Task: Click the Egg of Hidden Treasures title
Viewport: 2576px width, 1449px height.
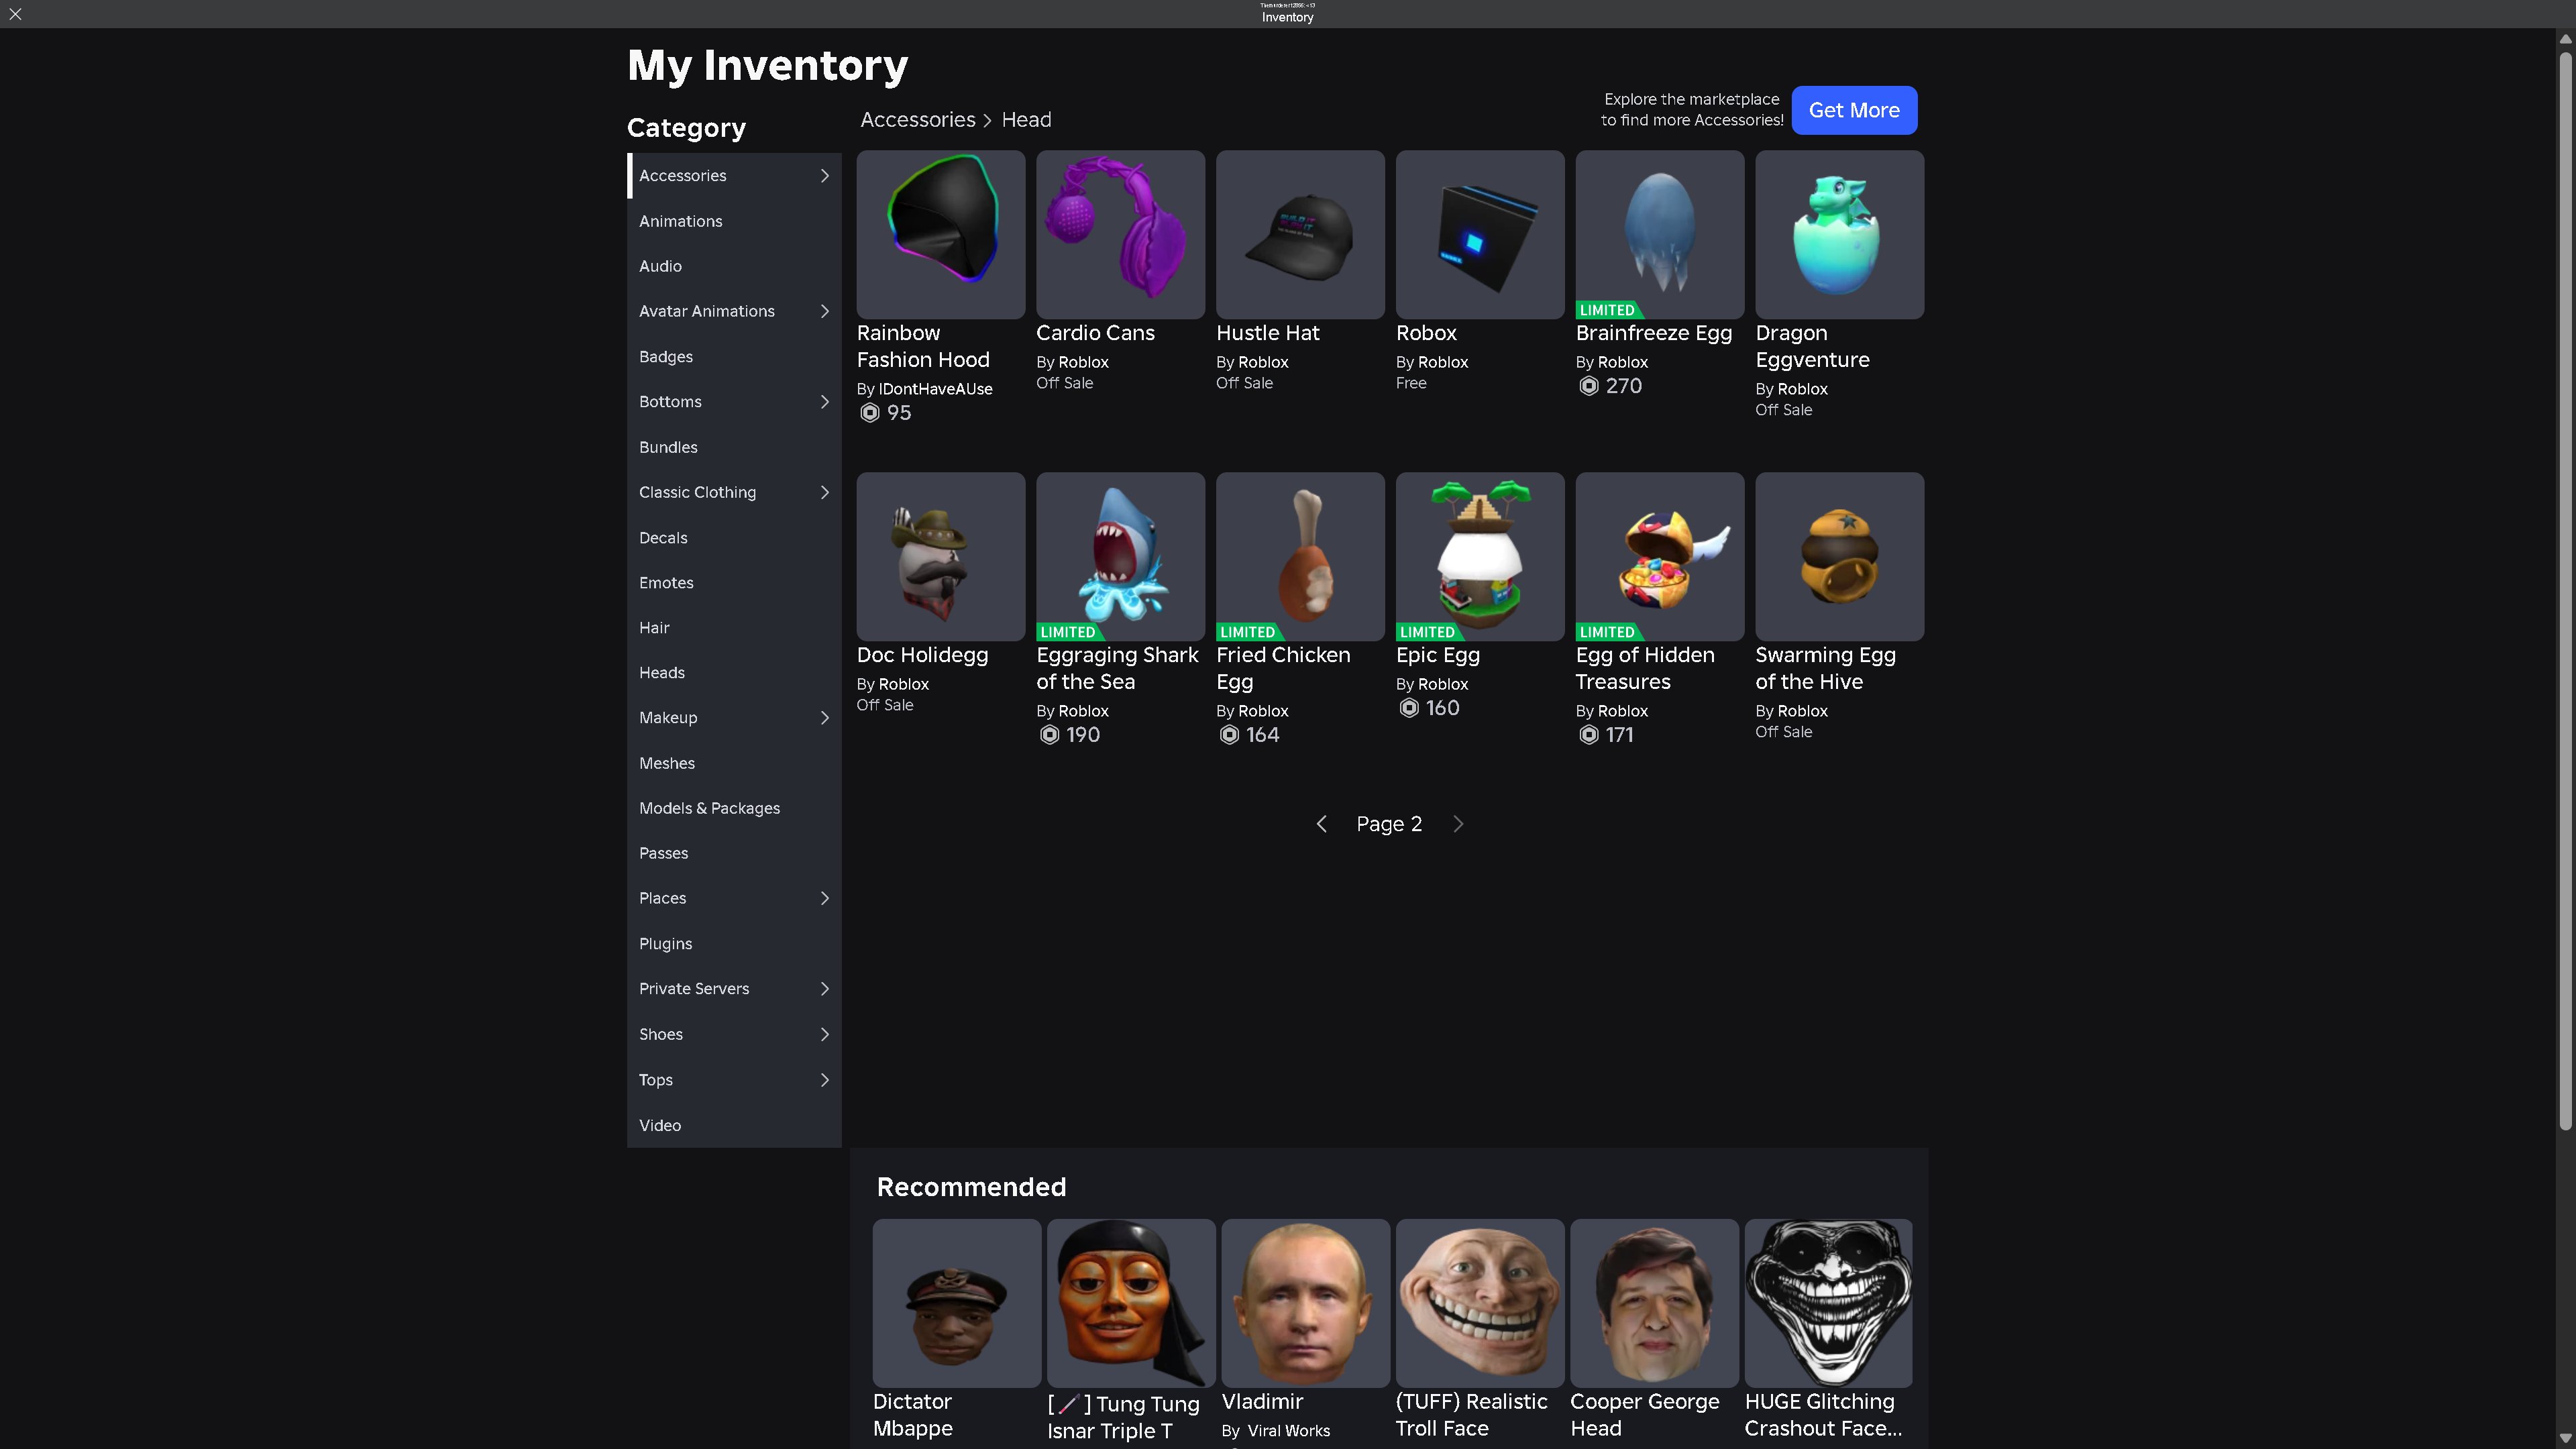Action: tap(1645, 668)
